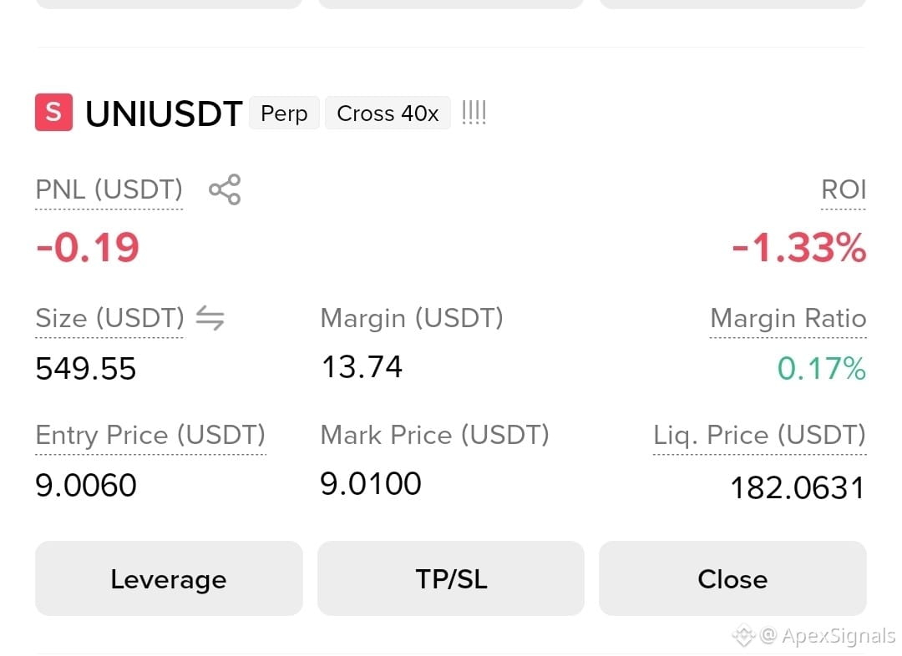
Task: Click the ADL indicator bars beside Cross 40x
Action: pos(474,112)
